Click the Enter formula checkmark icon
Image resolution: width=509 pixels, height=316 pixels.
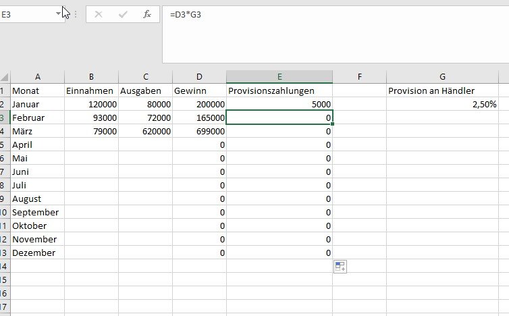123,14
